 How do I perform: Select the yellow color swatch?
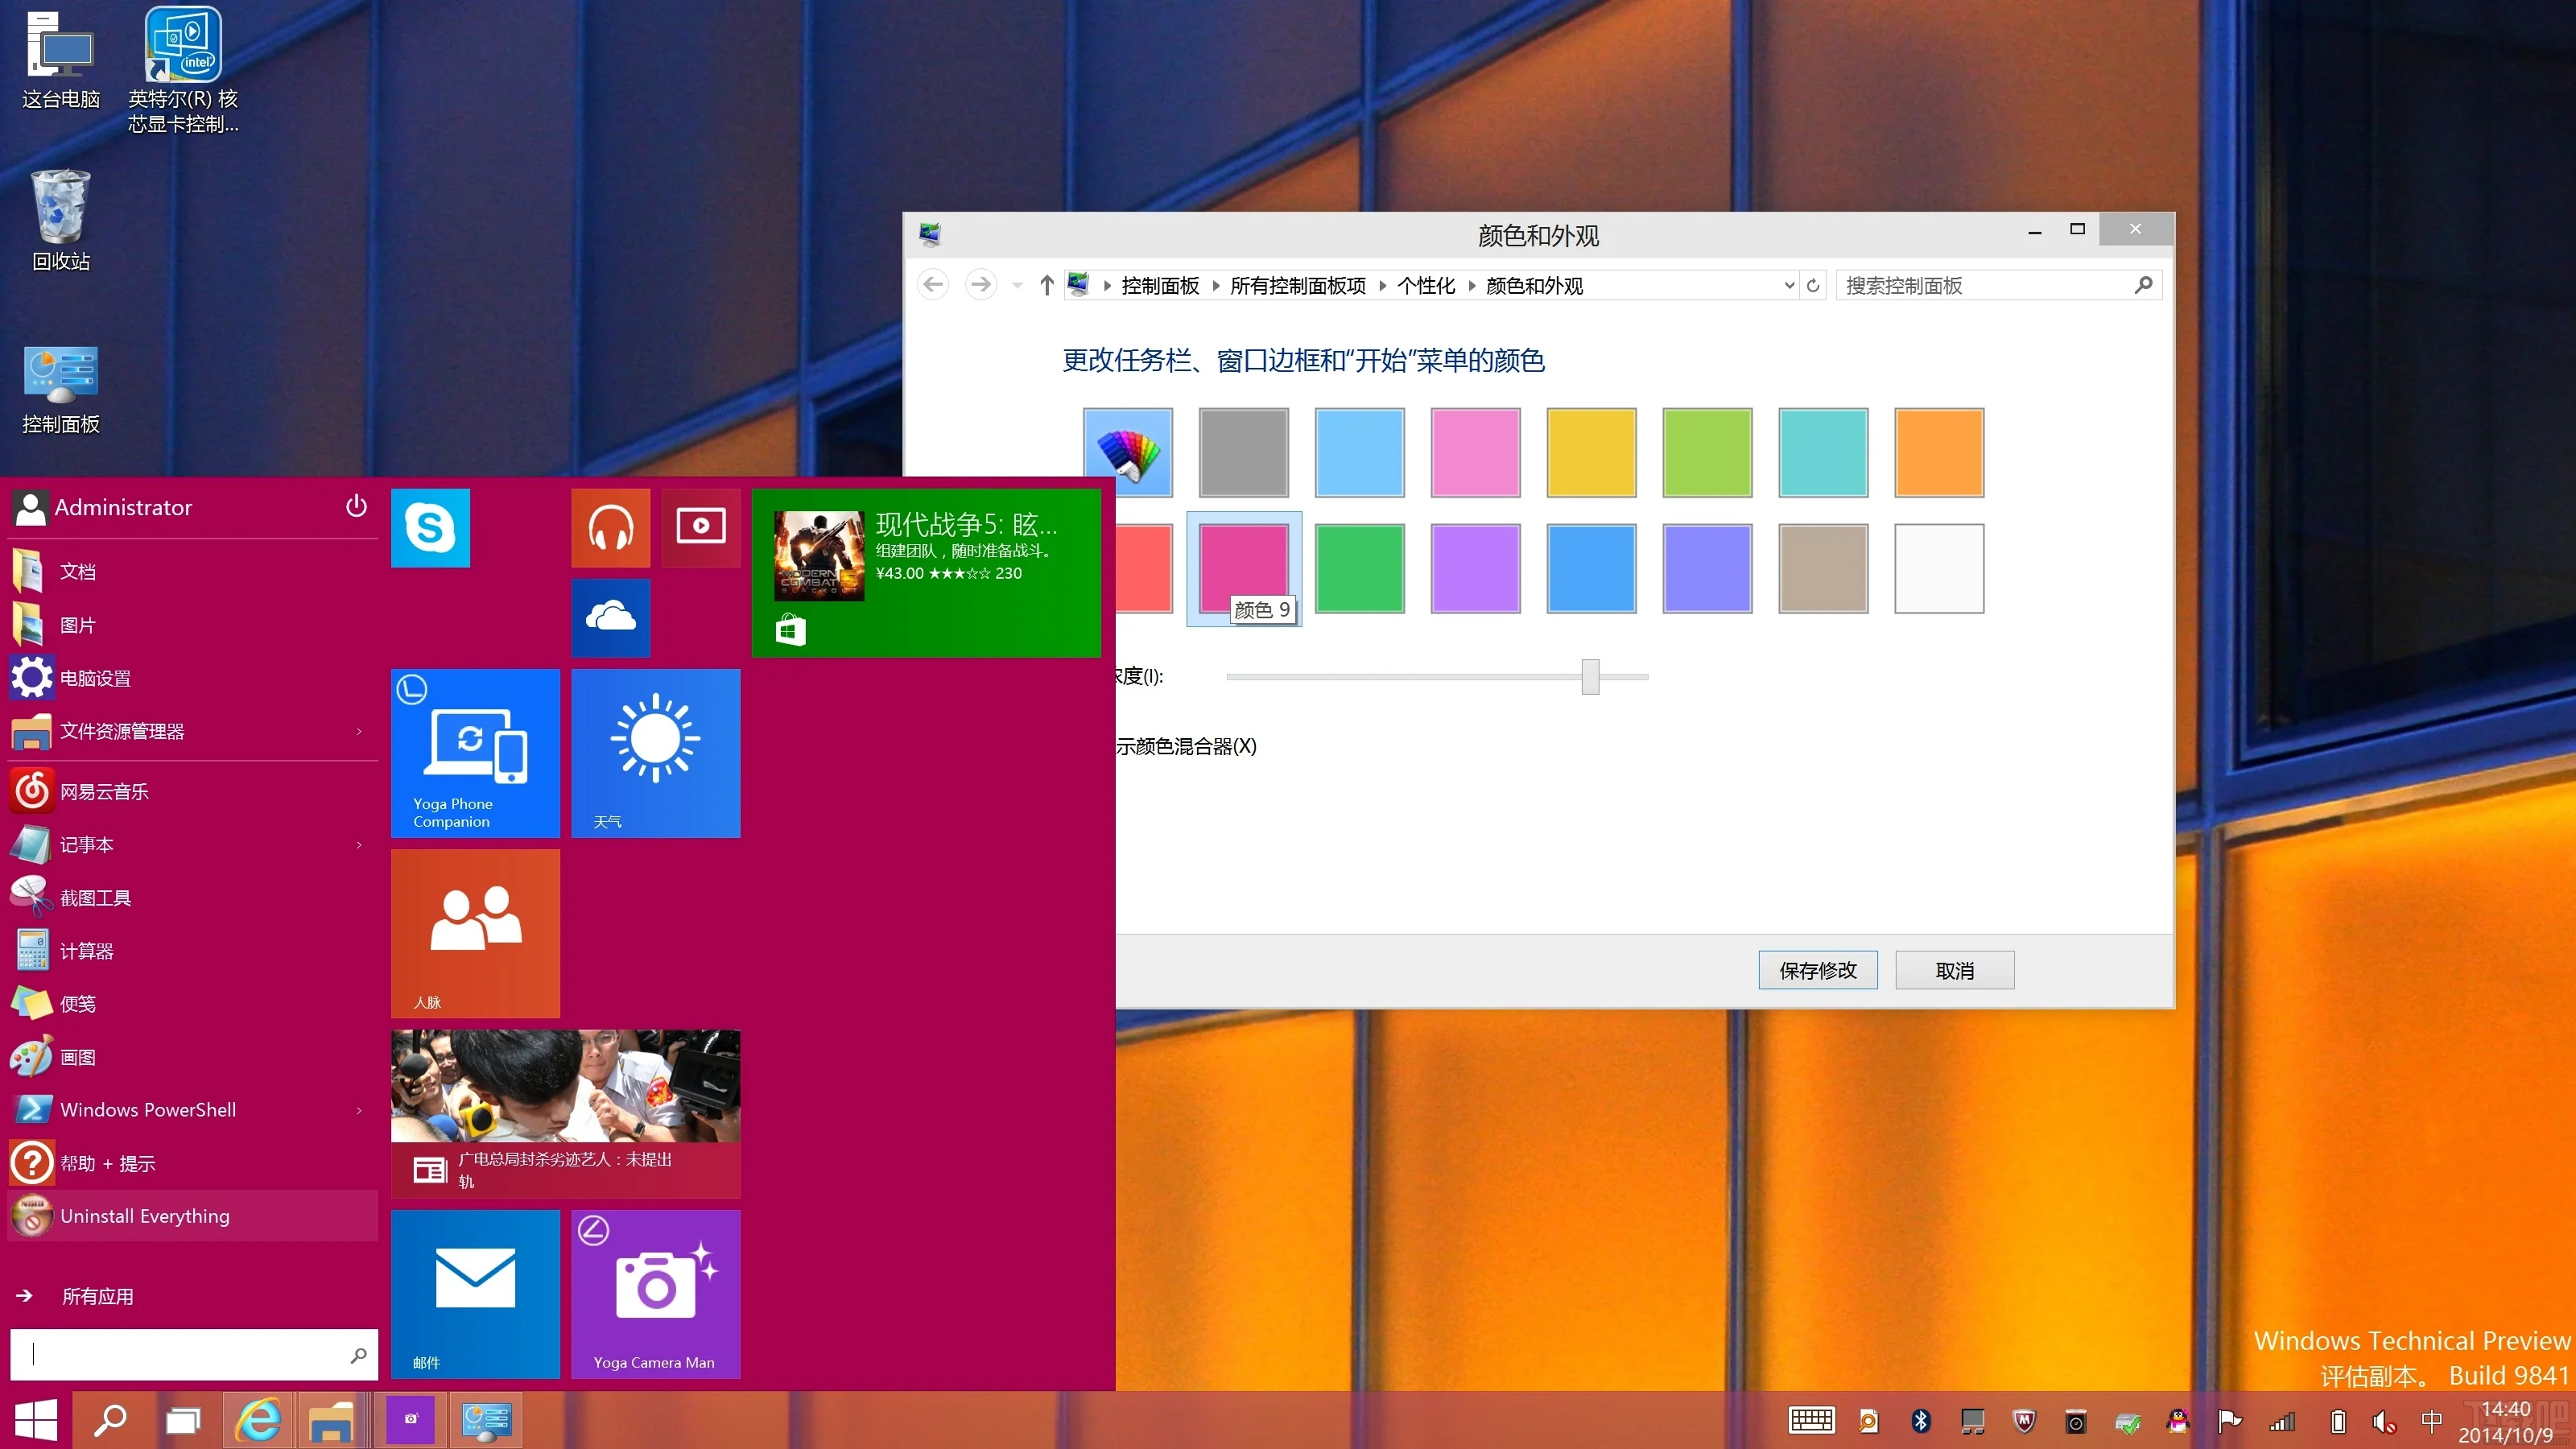(1592, 452)
